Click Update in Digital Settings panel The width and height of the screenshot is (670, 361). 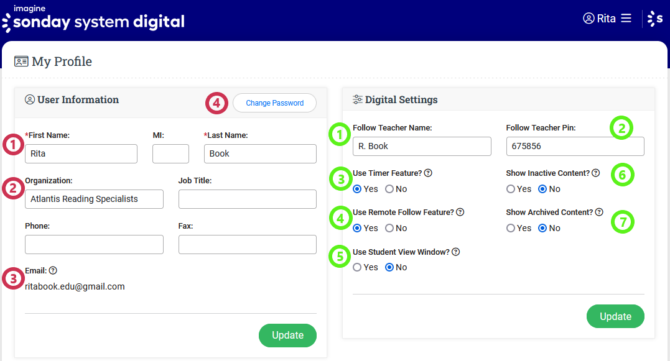point(615,316)
